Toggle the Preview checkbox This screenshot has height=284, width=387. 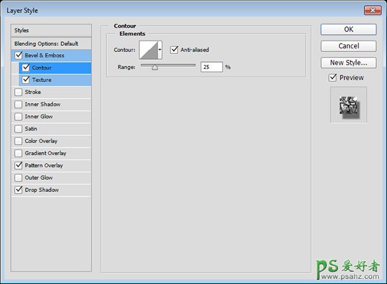[332, 78]
